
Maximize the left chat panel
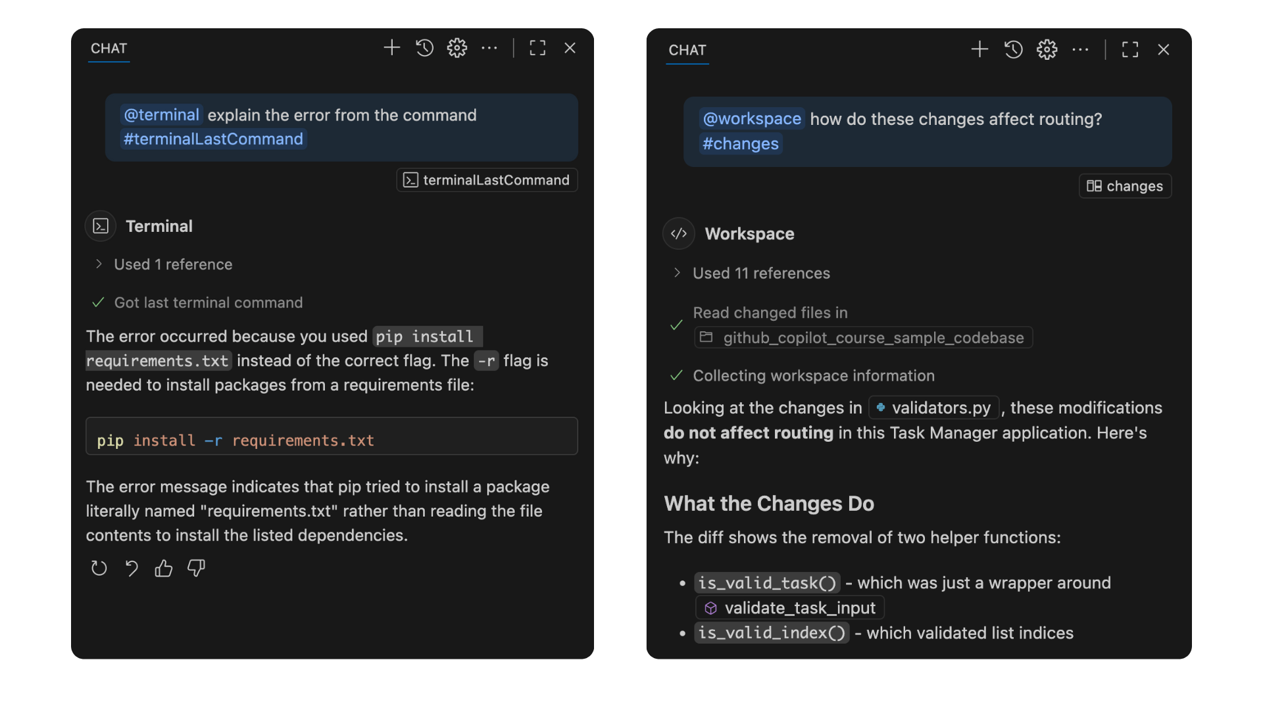537,48
